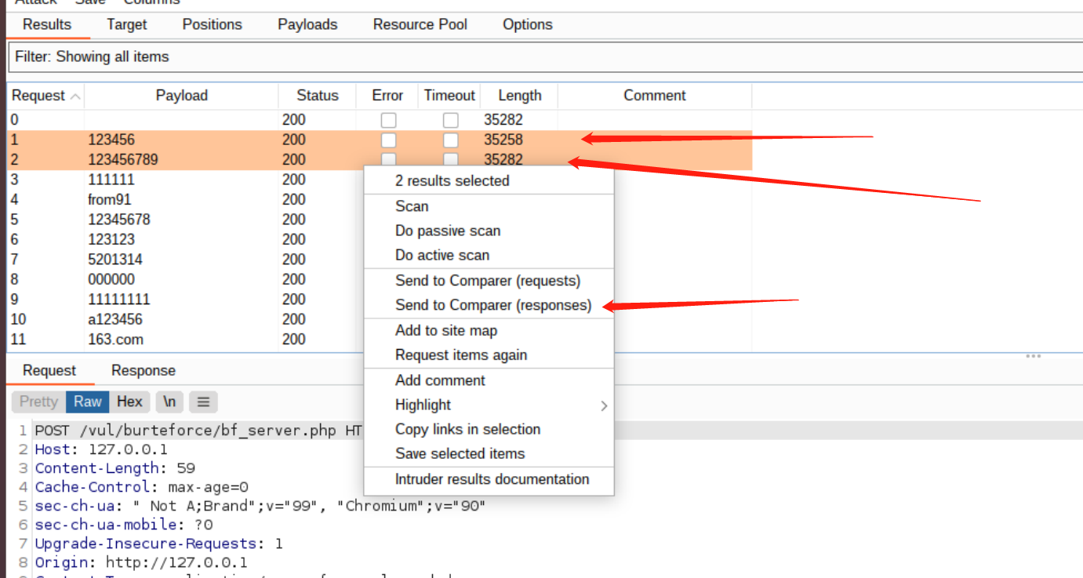Select the 123123 payload row
The image size is (1083, 578).
tap(186, 239)
